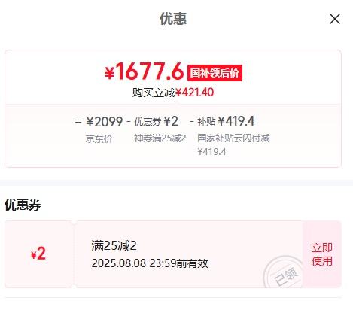Click the 2025.08.08 23:59前有效 expiry text
The height and width of the screenshot is (310, 353).
[150, 263]
